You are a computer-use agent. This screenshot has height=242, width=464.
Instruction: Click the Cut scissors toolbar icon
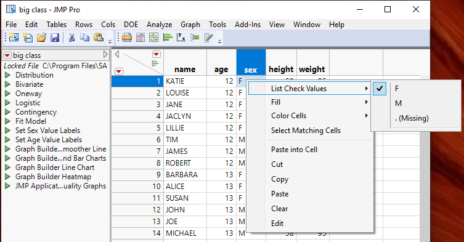coord(71,38)
